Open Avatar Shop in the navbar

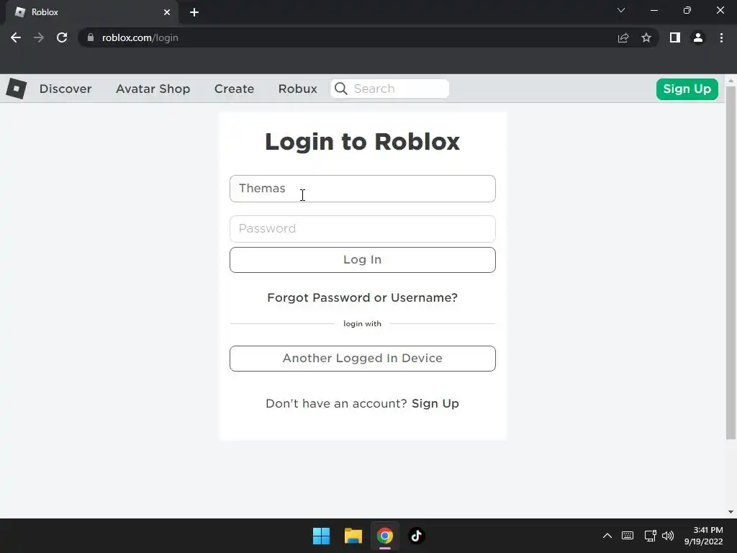coord(153,89)
